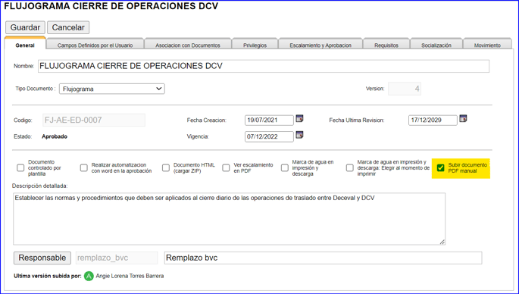Screen dimensions: 519x294
Task: Uncheck Subir documento PDF manual
Action: [440, 168]
